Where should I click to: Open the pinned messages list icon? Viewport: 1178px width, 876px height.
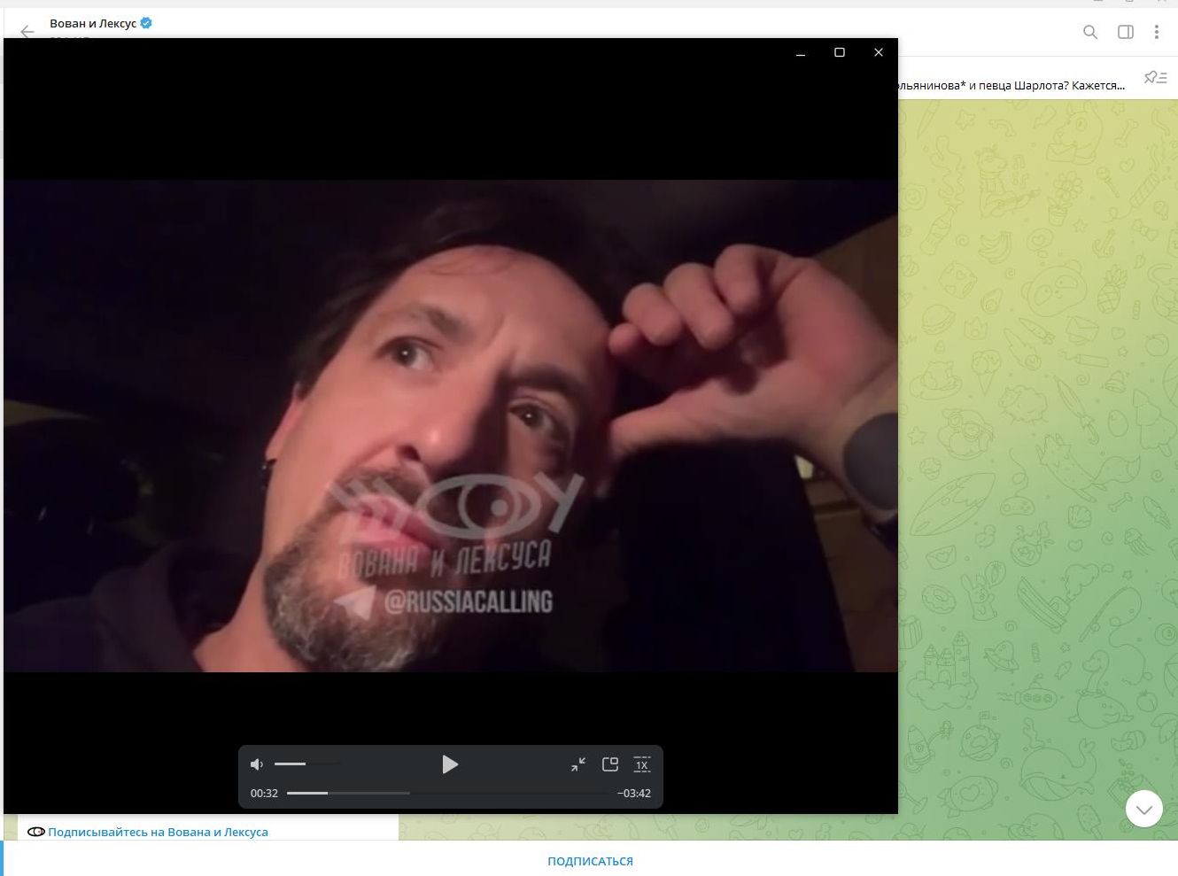click(x=1155, y=78)
